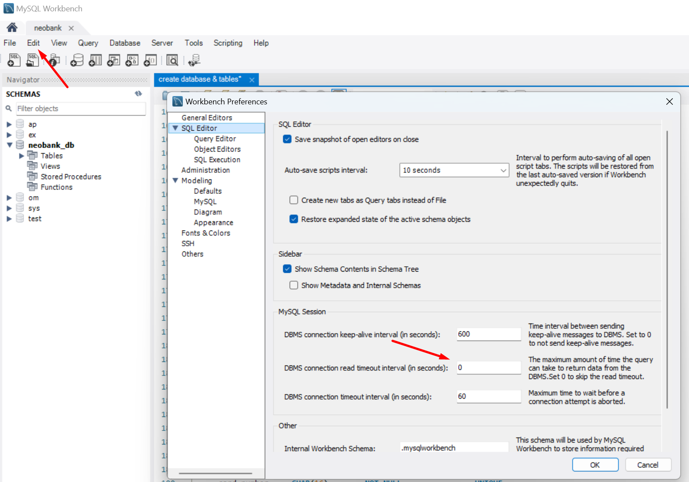This screenshot has width=689, height=482.
Task: Create new schema toolbar icon
Action: [x=77, y=60]
